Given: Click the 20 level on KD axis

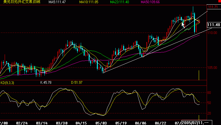Looking at the screenshot, I should [209, 113].
